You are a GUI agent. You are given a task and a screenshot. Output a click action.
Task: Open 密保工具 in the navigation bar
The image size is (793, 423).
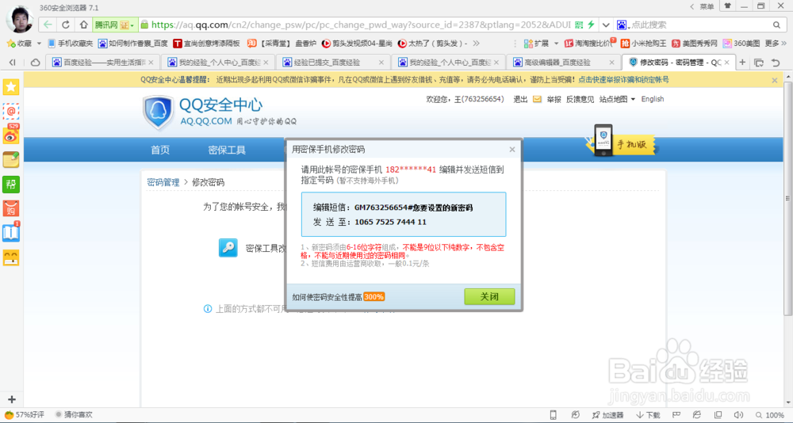coord(227,150)
